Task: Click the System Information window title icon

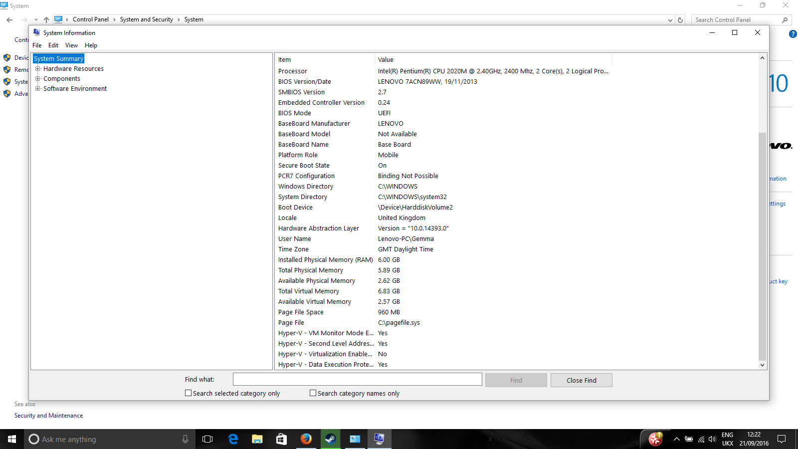Action: click(x=36, y=32)
